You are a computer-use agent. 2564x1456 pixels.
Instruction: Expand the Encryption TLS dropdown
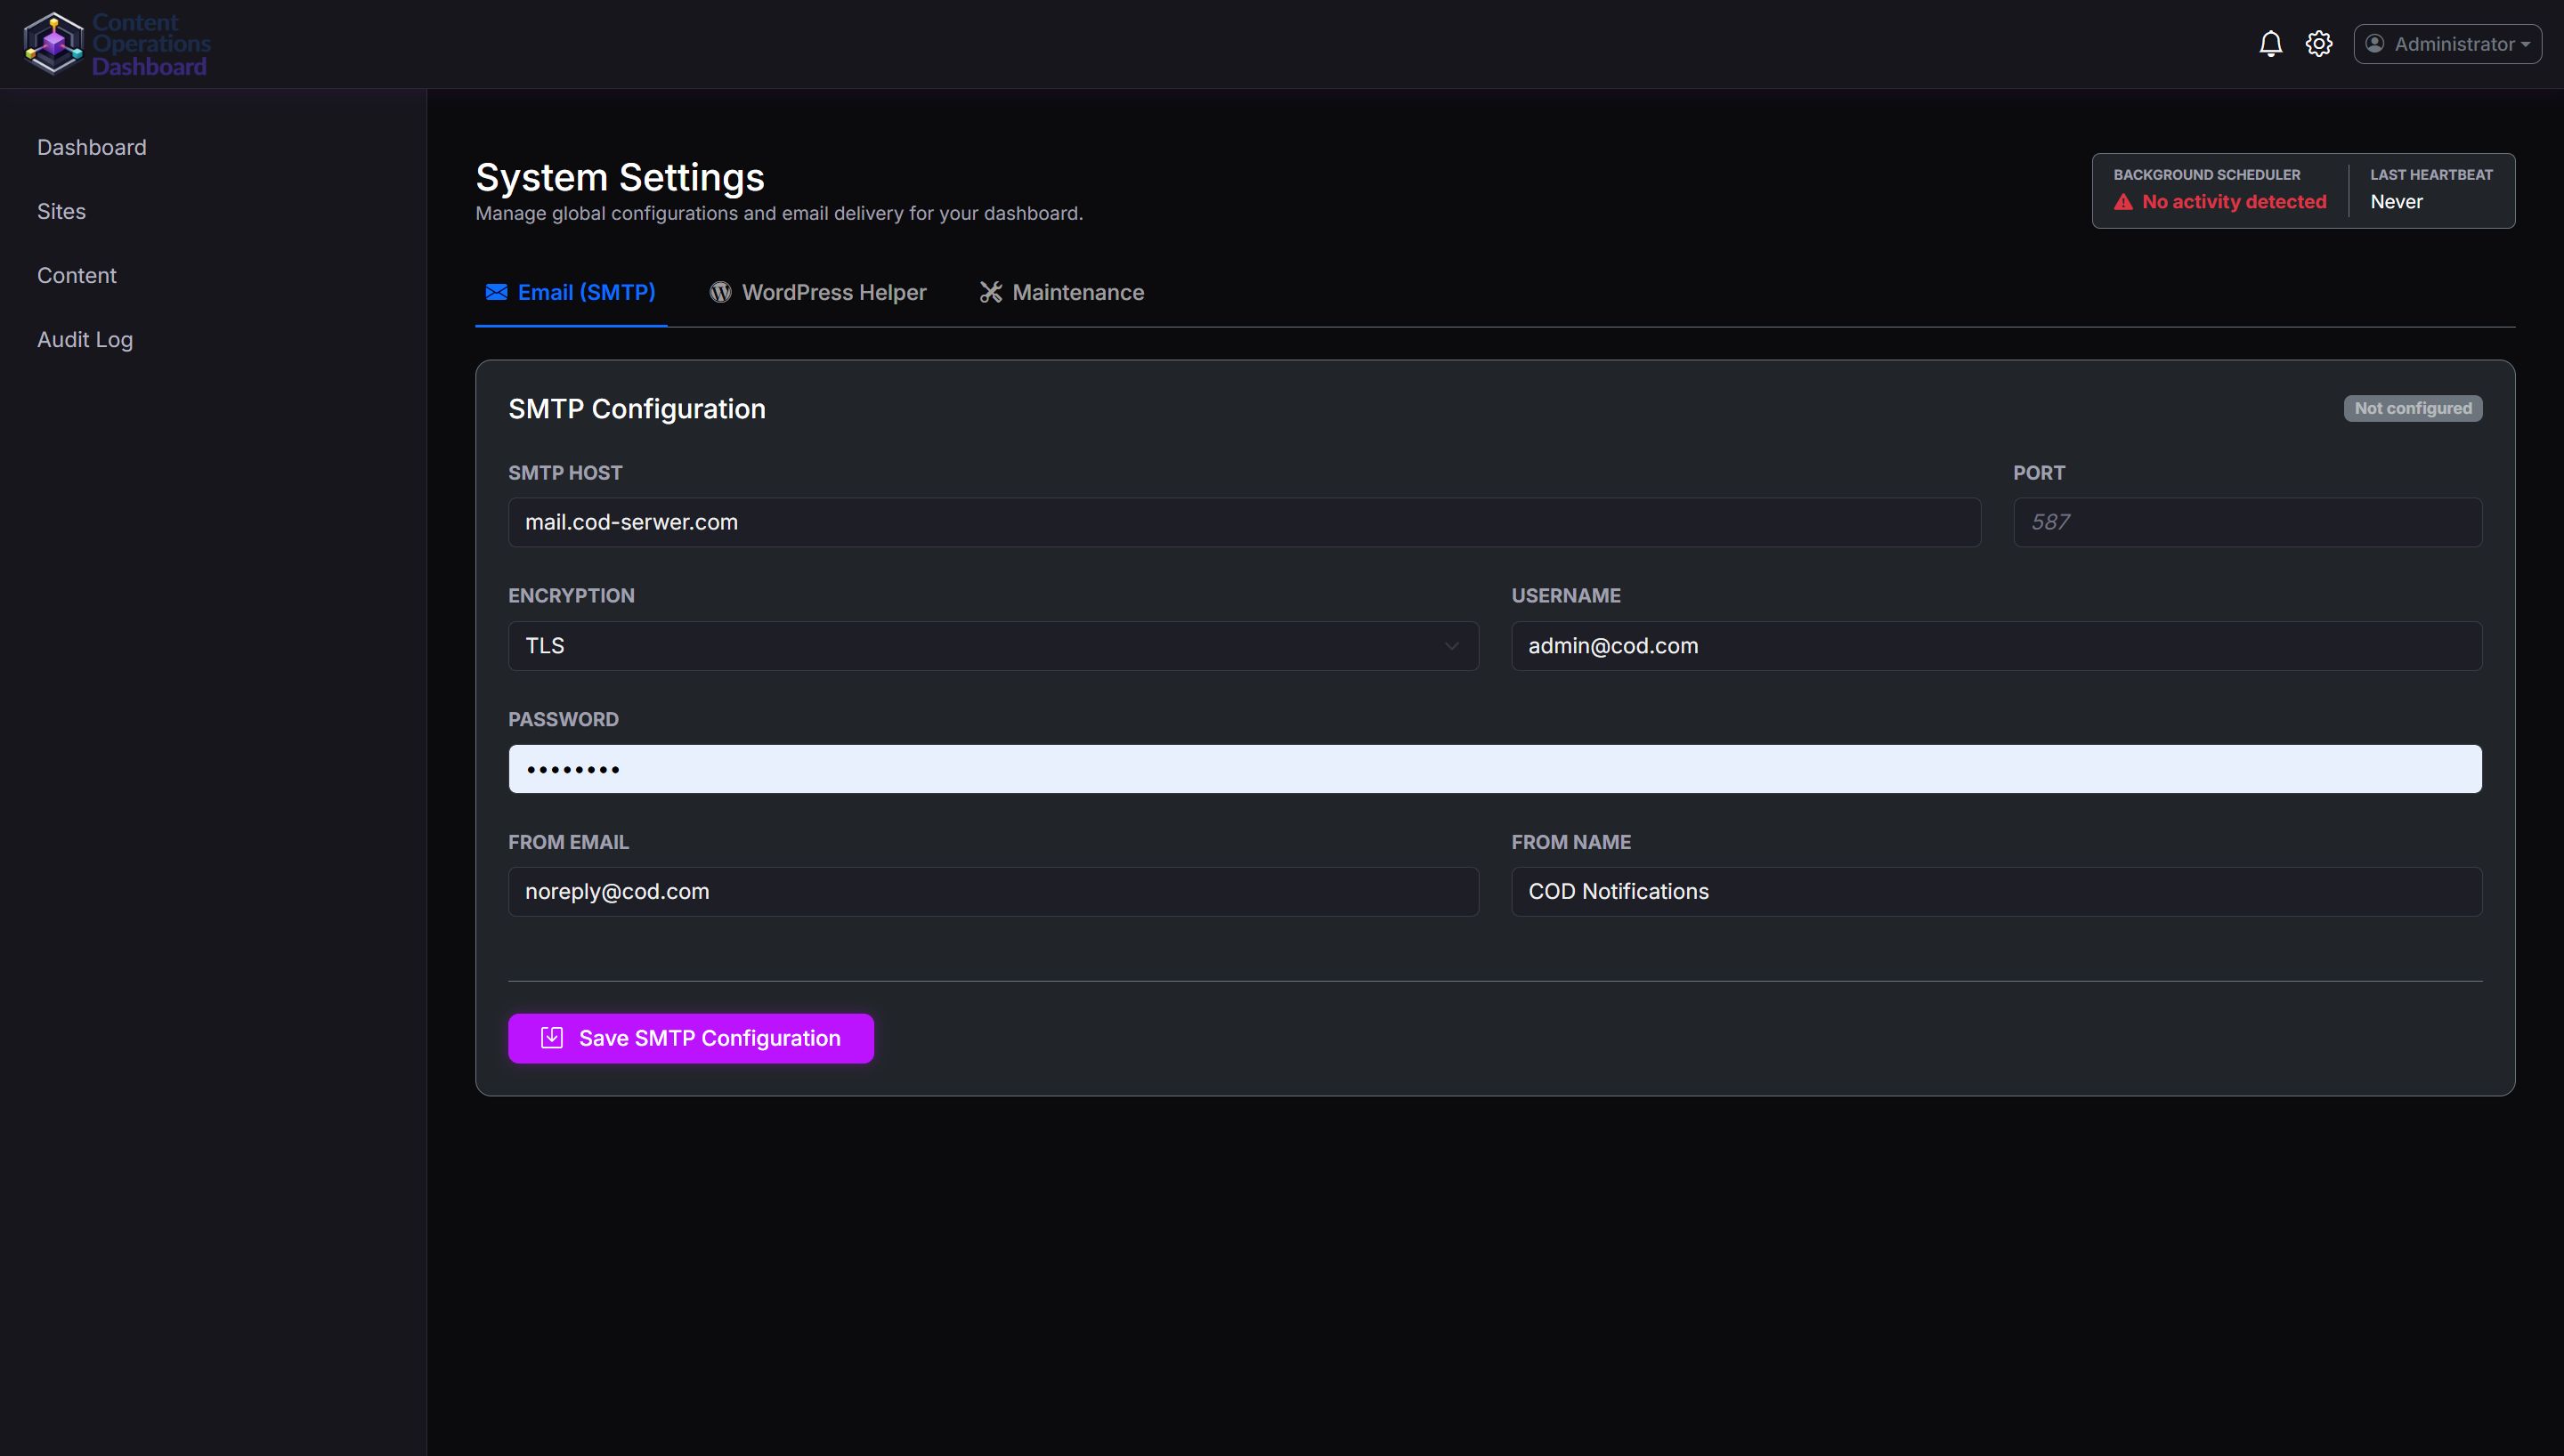[x=993, y=646]
